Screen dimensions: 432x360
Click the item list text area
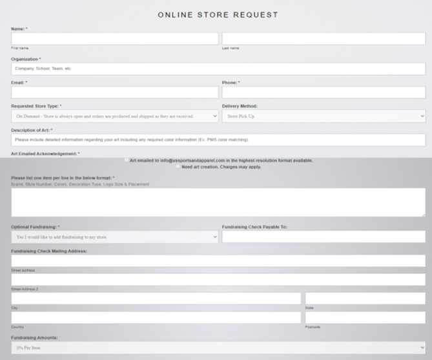coord(218,202)
